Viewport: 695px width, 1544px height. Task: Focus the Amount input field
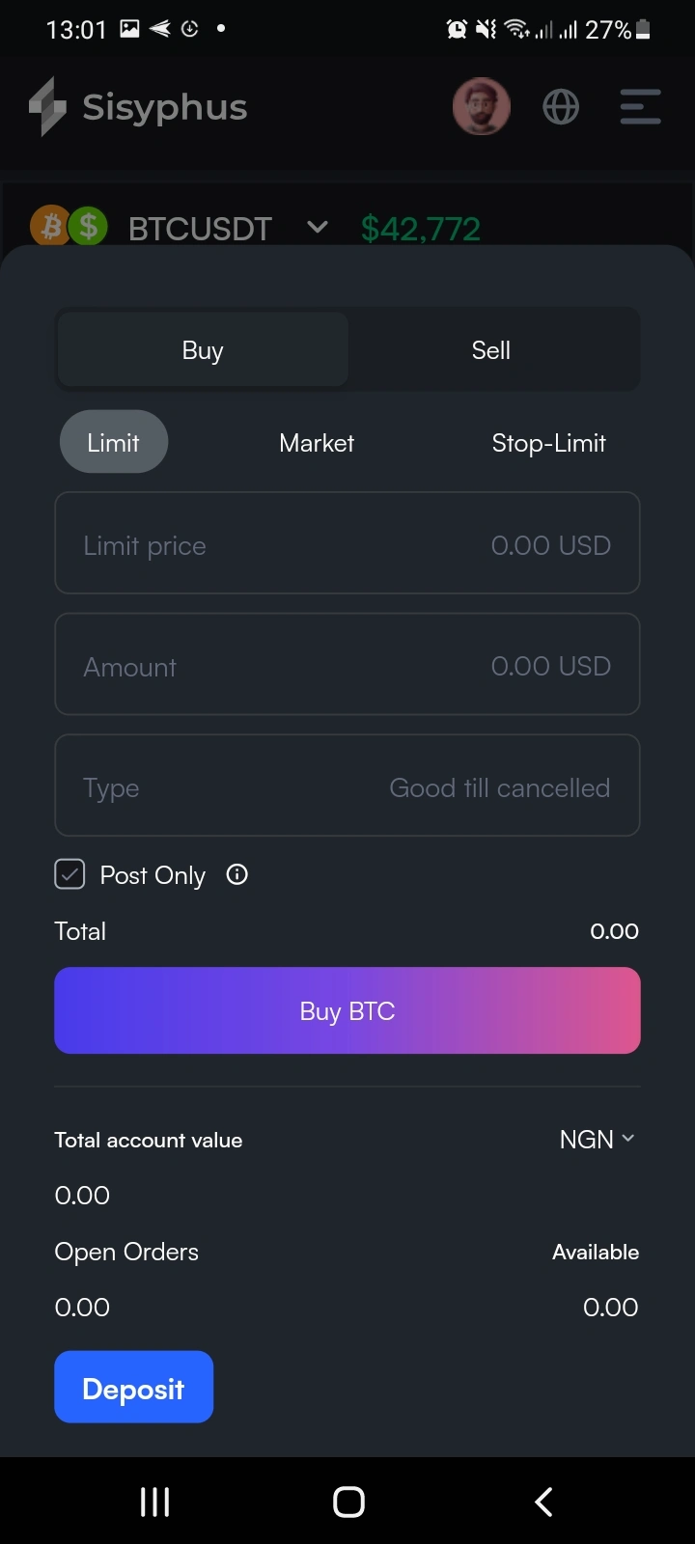point(347,665)
